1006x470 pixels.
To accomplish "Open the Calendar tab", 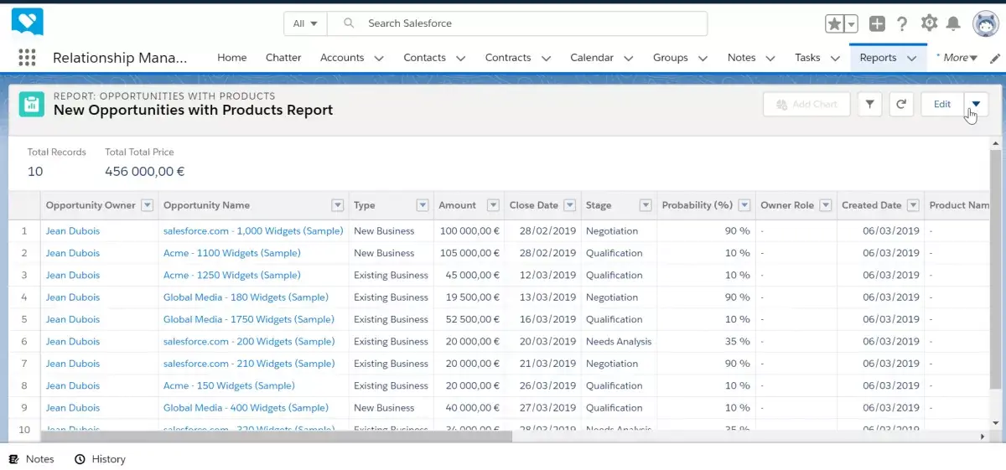I will click(592, 58).
